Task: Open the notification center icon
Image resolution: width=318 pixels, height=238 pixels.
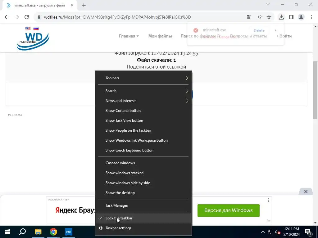Action: tap(308, 232)
